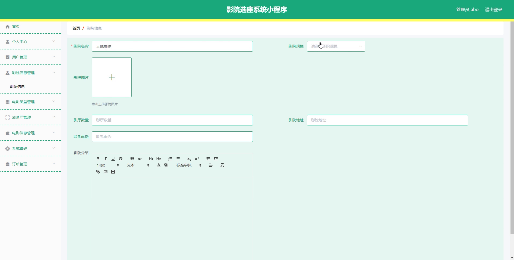Expand the 用户管理 sidebar menu
The height and width of the screenshot is (260, 514).
coord(30,57)
